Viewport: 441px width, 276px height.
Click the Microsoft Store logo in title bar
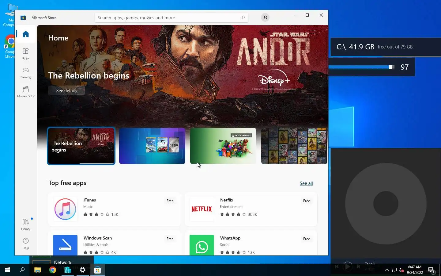point(23,17)
